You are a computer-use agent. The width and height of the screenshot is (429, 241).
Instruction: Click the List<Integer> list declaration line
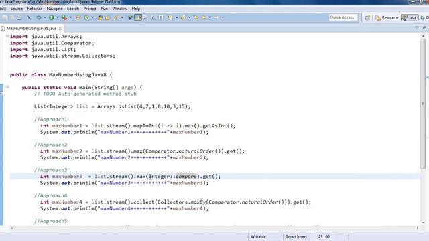112,106
